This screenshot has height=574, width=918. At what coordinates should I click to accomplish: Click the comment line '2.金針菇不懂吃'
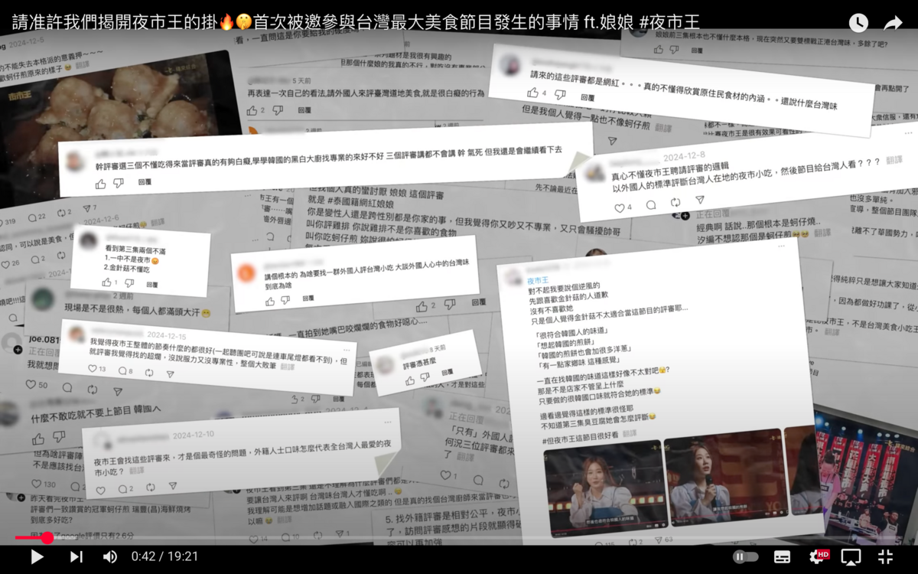tap(128, 269)
